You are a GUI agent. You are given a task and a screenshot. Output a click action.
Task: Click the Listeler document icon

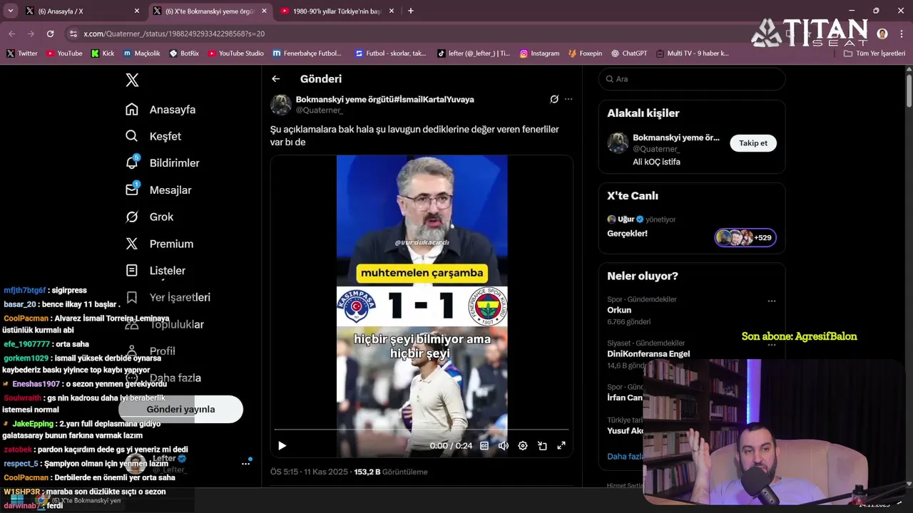(x=132, y=271)
